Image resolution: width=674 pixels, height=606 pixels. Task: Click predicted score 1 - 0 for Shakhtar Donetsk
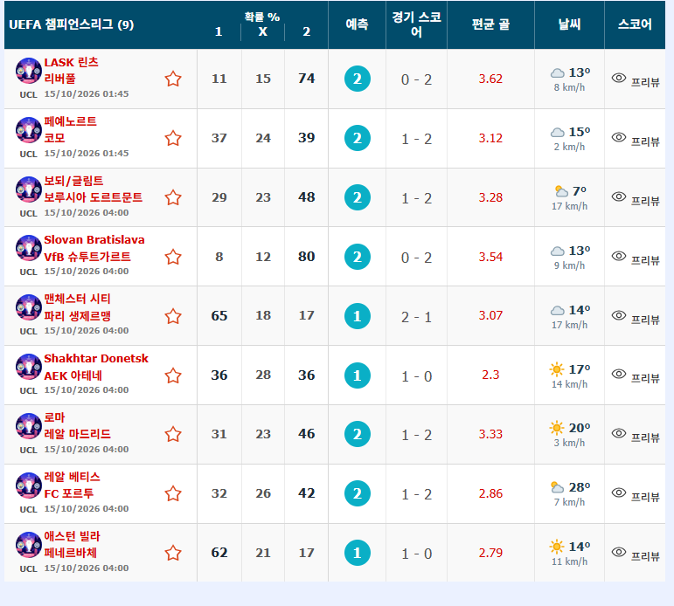pos(416,376)
